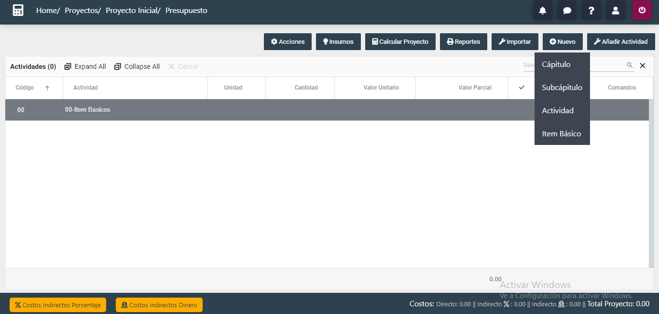This screenshot has height=314, width=659.
Task: Open the notifications bell icon
Action: coord(543,10)
